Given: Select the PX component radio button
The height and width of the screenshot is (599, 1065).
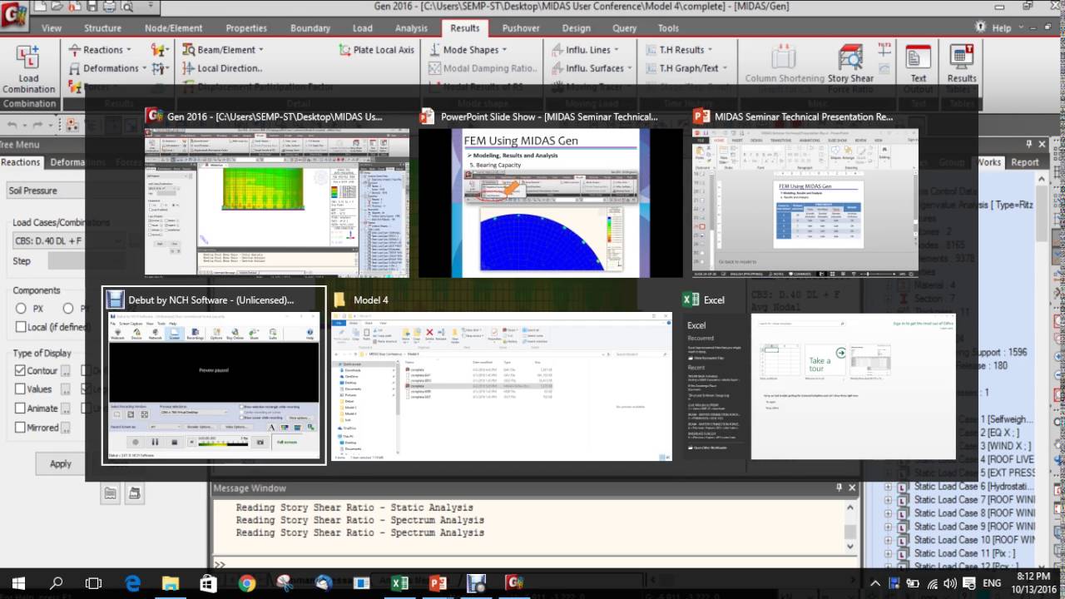Looking at the screenshot, I should [x=21, y=308].
